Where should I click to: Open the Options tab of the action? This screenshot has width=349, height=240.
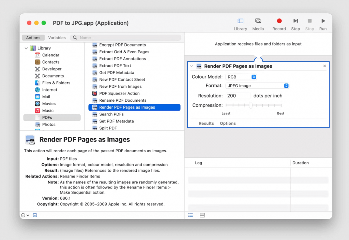228,123
